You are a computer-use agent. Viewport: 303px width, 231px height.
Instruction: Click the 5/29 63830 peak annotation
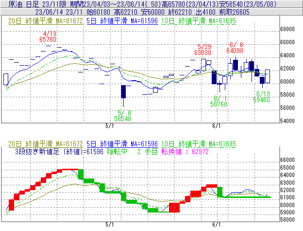pos(202,50)
